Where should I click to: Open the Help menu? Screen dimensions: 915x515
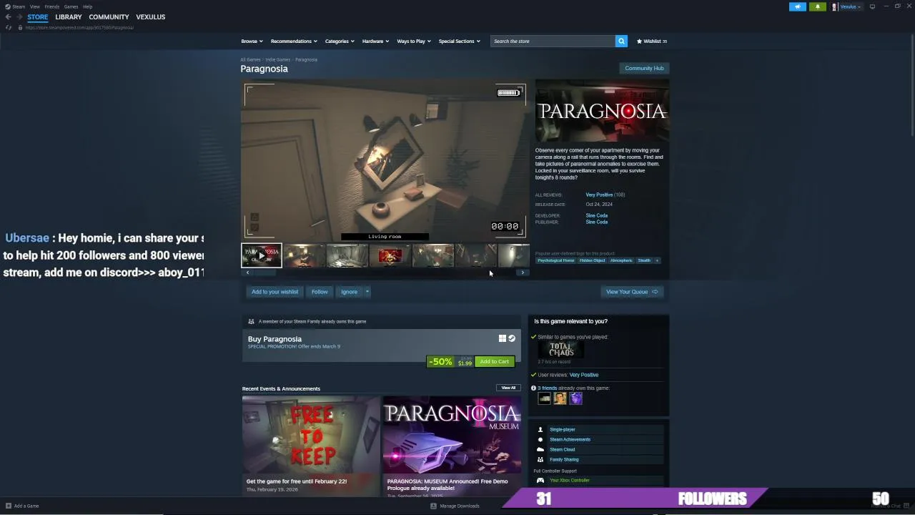click(87, 6)
